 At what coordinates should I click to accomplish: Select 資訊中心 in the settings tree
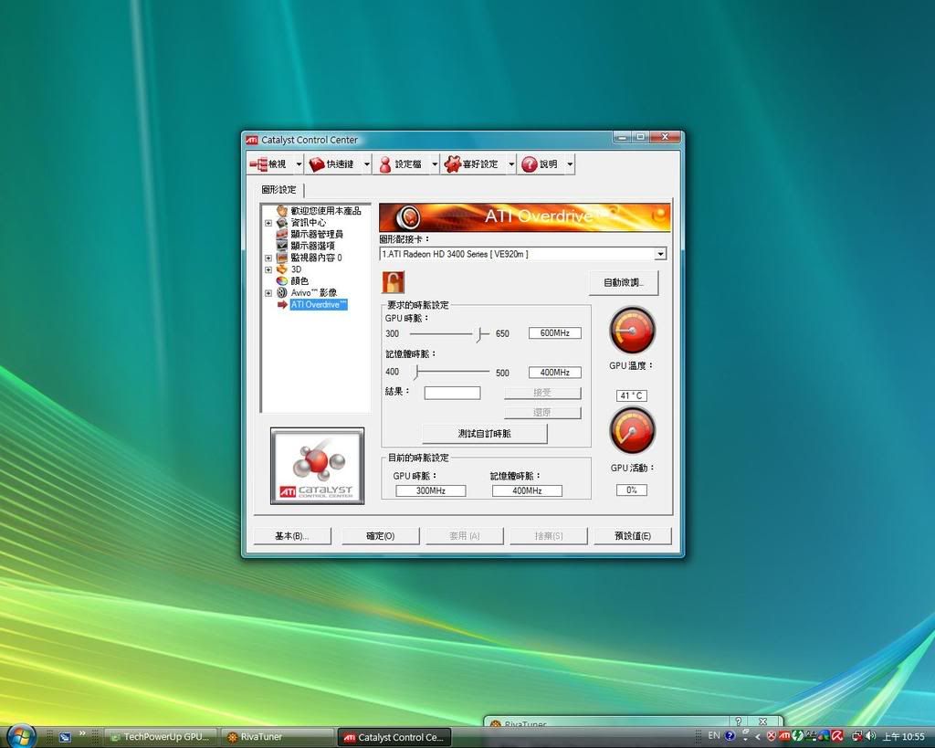pos(309,222)
